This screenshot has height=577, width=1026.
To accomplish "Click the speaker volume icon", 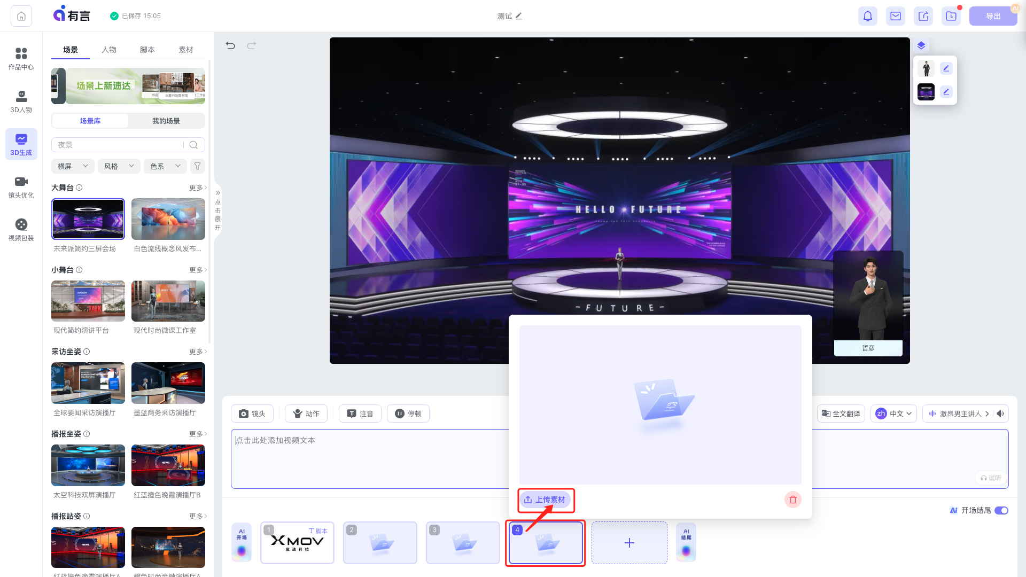I will coord(1000,414).
